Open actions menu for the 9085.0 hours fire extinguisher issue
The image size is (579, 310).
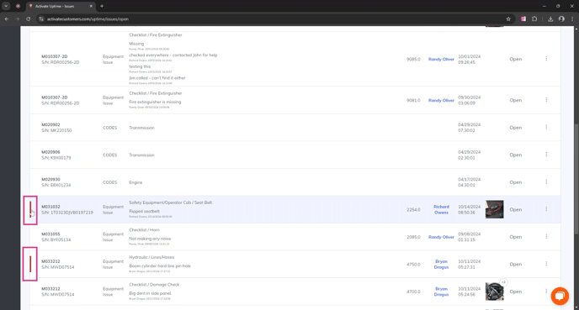pos(546,59)
